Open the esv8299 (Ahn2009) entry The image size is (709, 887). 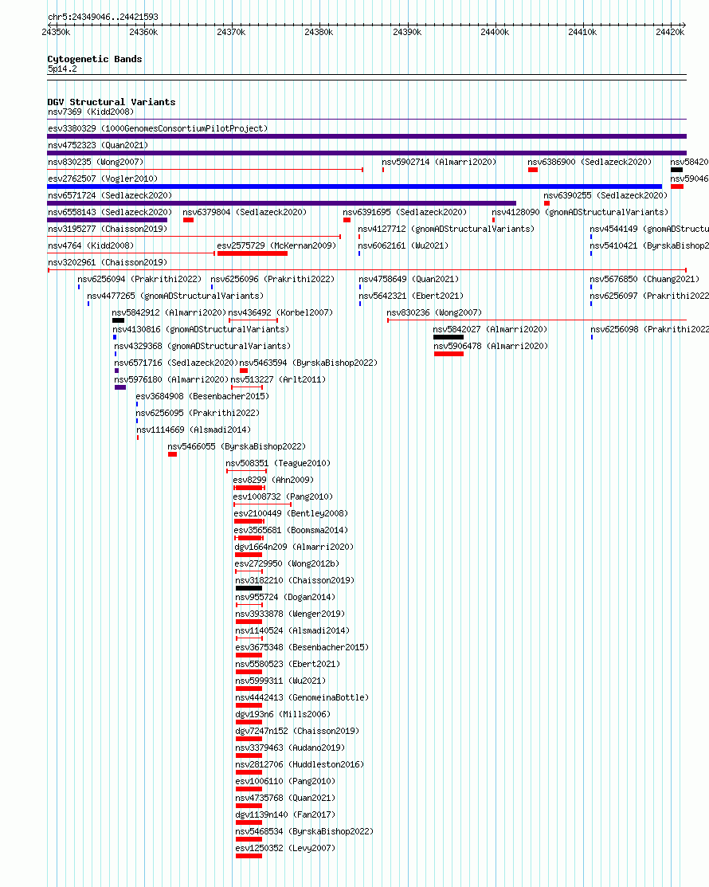(273, 481)
